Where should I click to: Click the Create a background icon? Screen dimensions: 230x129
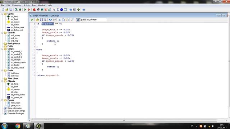point(42,10)
